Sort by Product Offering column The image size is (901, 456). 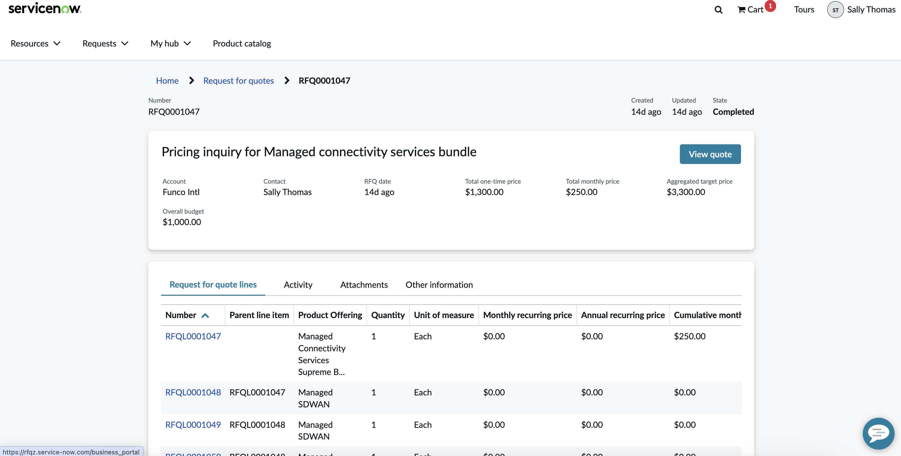(330, 315)
